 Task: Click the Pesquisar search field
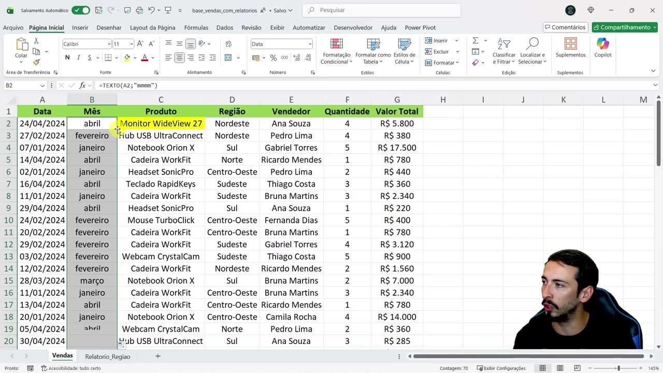point(381,10)
